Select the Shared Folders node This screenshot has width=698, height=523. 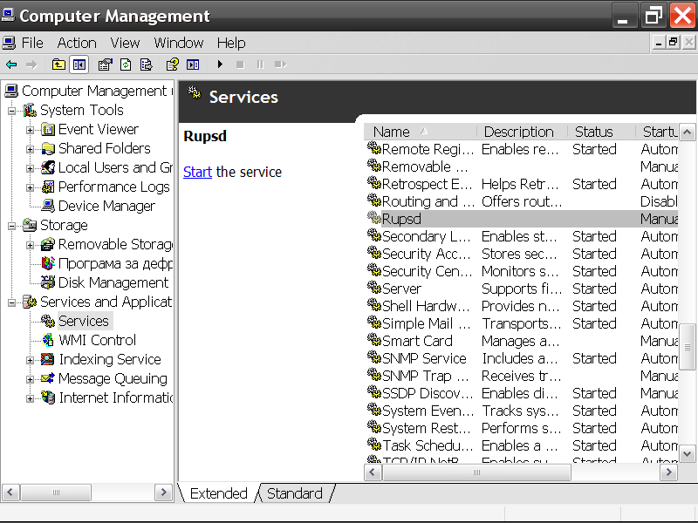pyautogui.click(x=104, y=148)
